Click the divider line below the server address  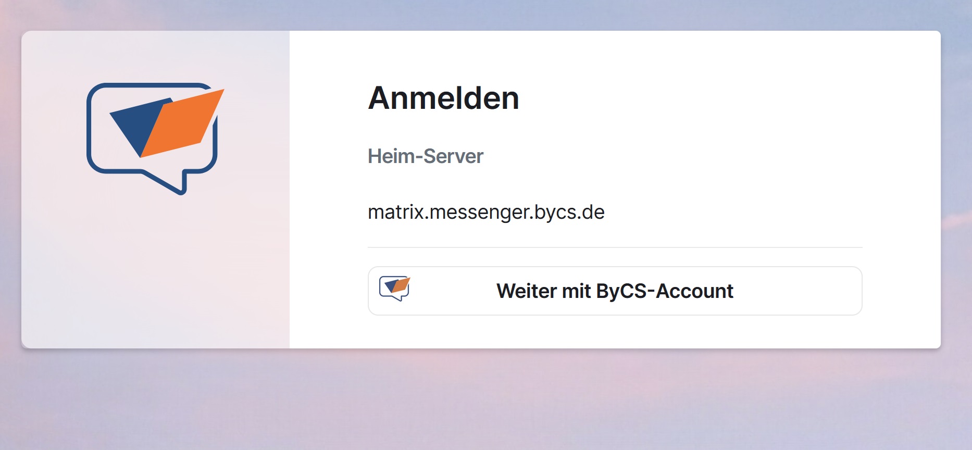(x=615, y=247)
